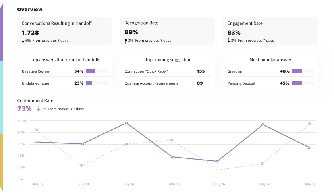The height and width of the screenshot is (195, 334).
Task: Click the down arrow under Engagement Rate
Action: [229, 41]
